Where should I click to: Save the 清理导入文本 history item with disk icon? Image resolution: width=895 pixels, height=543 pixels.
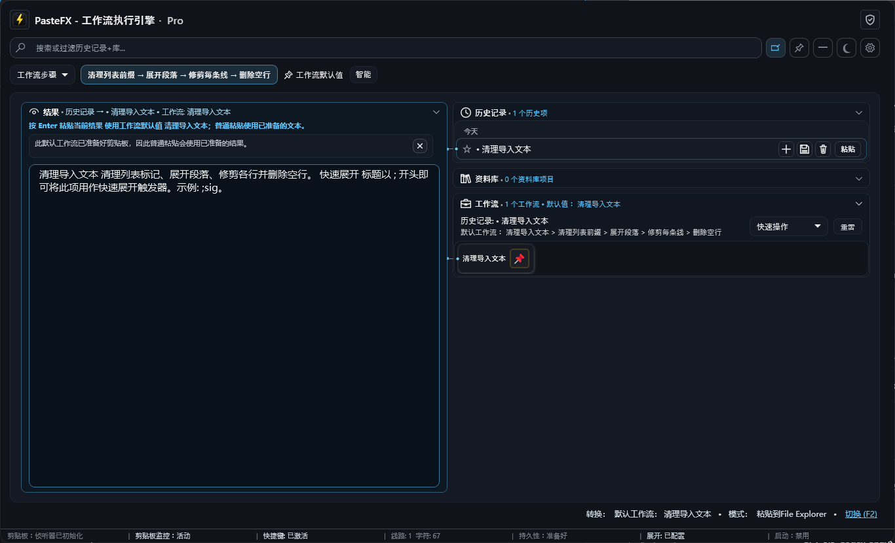[x=805, y=149]
